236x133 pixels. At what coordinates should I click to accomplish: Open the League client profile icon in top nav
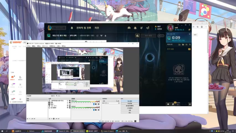(129, 28)
